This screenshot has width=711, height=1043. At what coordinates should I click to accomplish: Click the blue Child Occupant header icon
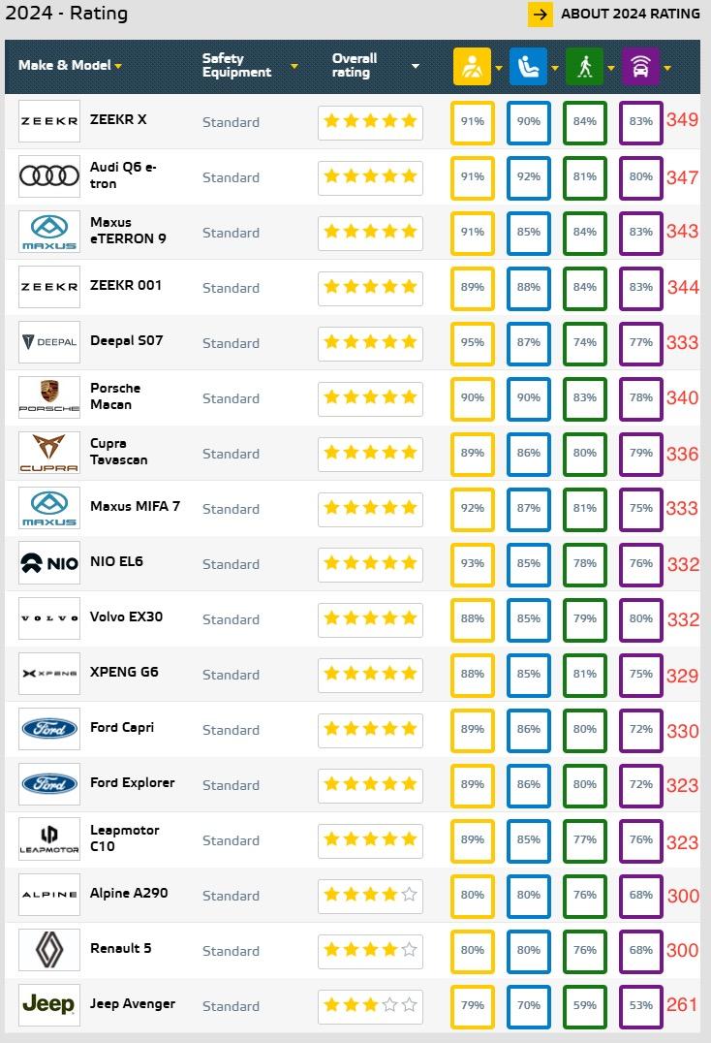point(528,67)
